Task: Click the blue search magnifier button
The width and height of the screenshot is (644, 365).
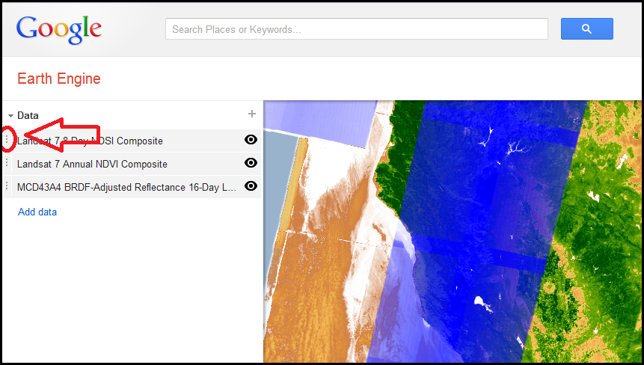Action: coord(587,28)
